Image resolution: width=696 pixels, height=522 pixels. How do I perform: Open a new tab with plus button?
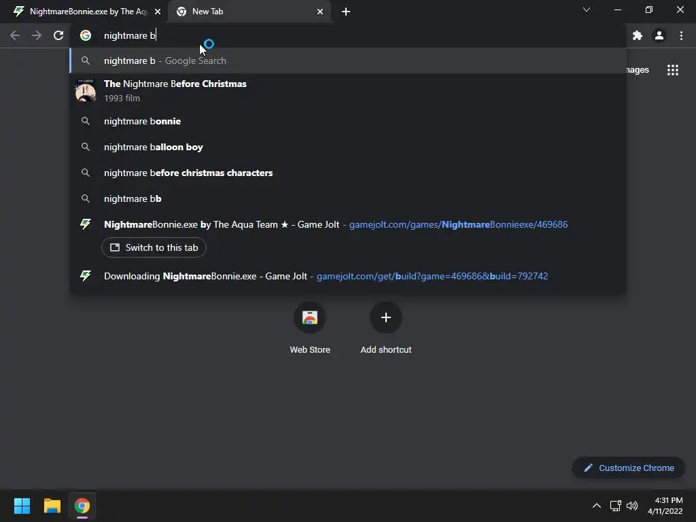[346, 12]
